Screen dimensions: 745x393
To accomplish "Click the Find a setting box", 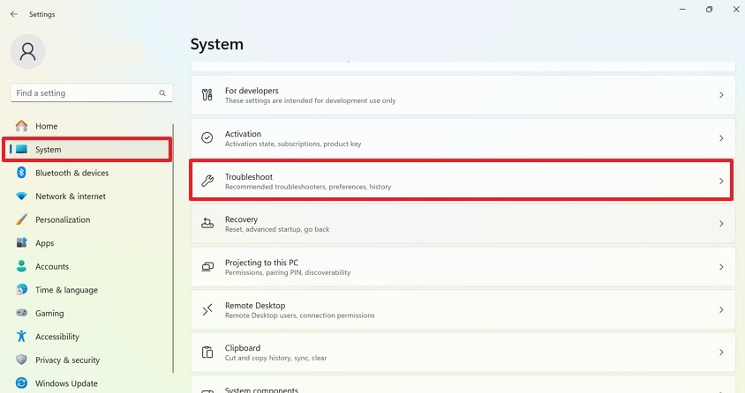I will click(91, 93).
